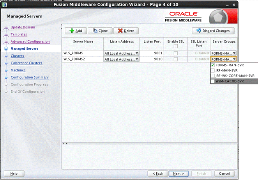
Task: Edit WLS_FORMS server name field
Action: (83, 53)
